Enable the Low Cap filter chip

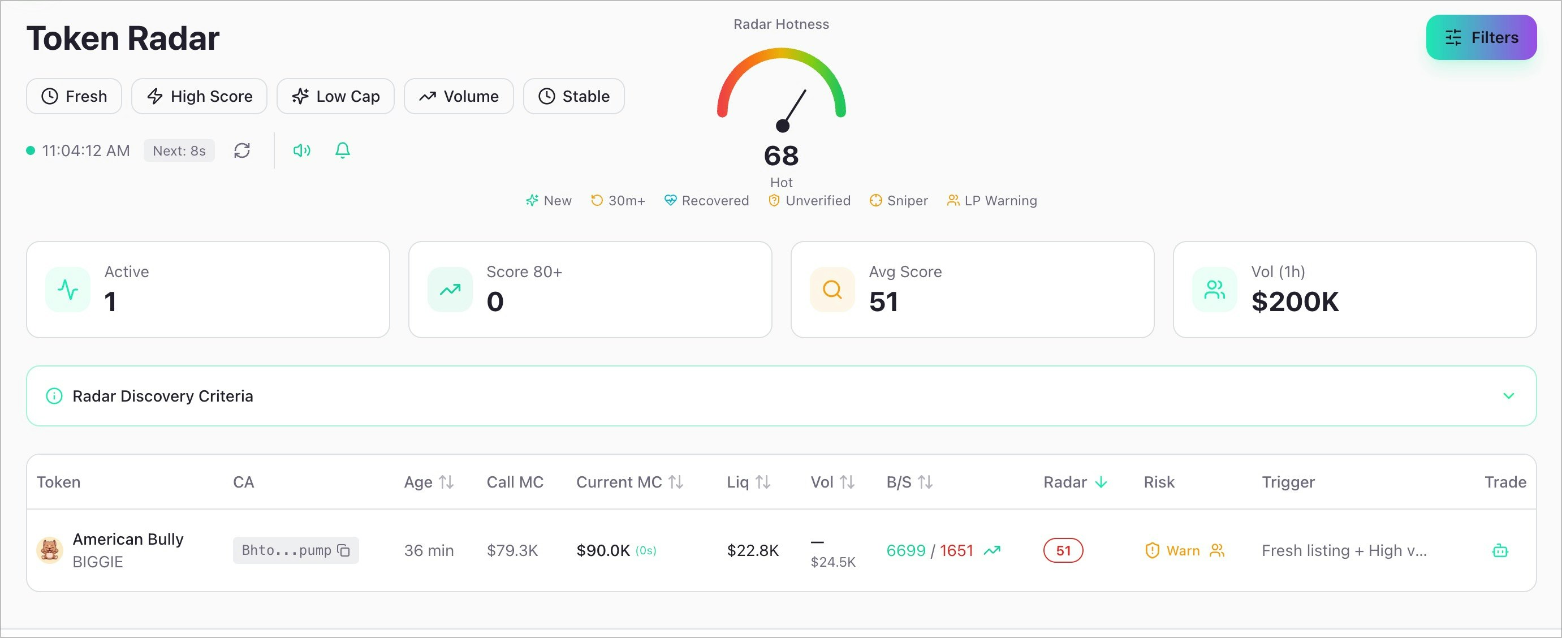[x=335, y=96]
